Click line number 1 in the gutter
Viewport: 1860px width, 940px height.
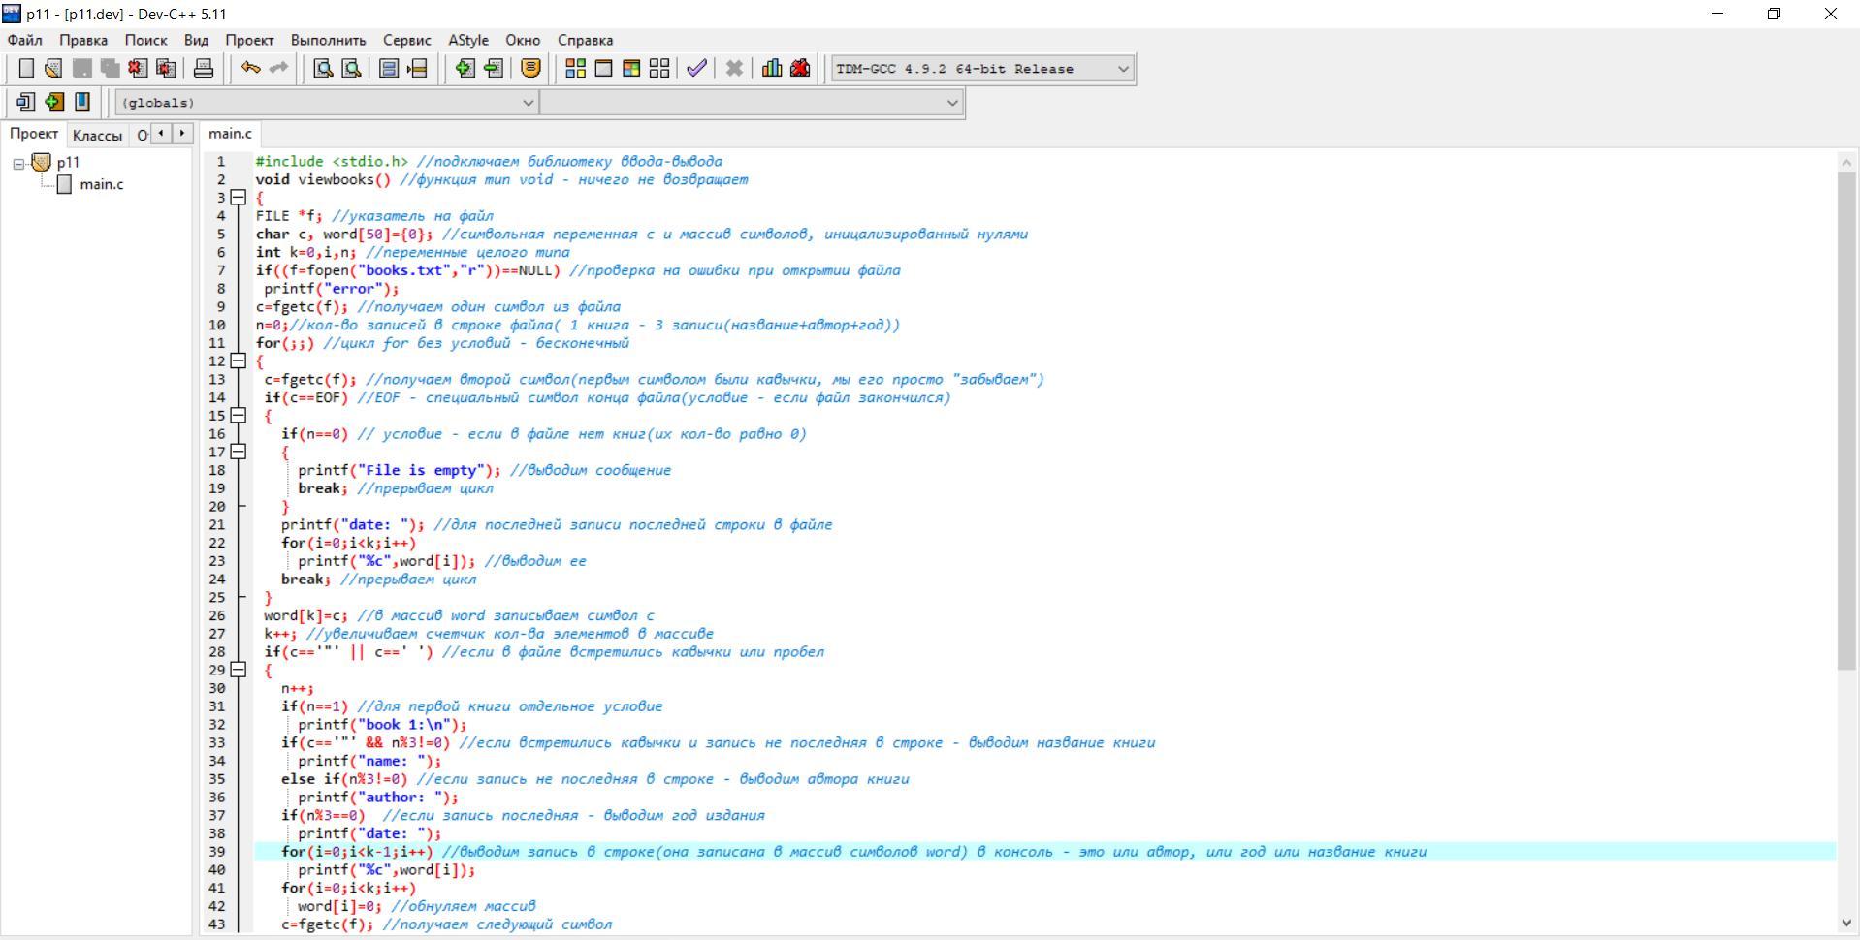point(221,162)
